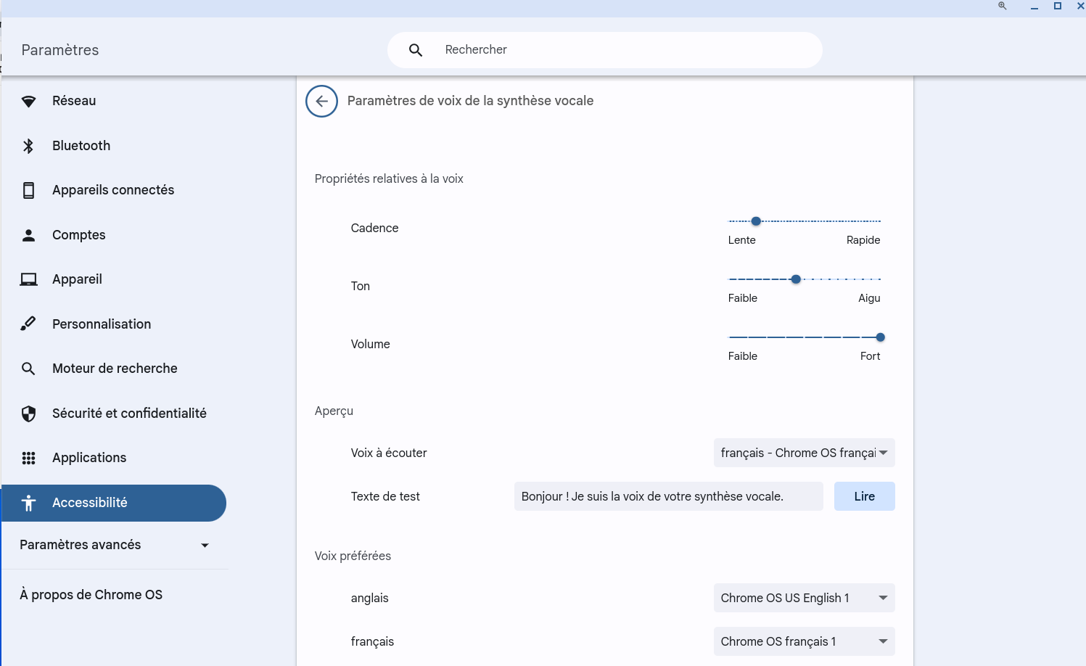Screen dimensions: 1086x666
Task: Click the Personnalisation brush icon
Action: click(x=28, y=324)
